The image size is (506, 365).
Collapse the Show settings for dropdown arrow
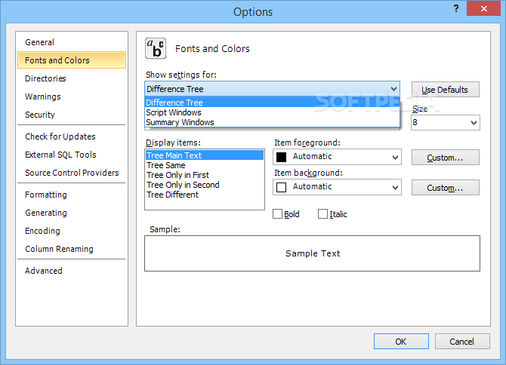pos(393,88)
